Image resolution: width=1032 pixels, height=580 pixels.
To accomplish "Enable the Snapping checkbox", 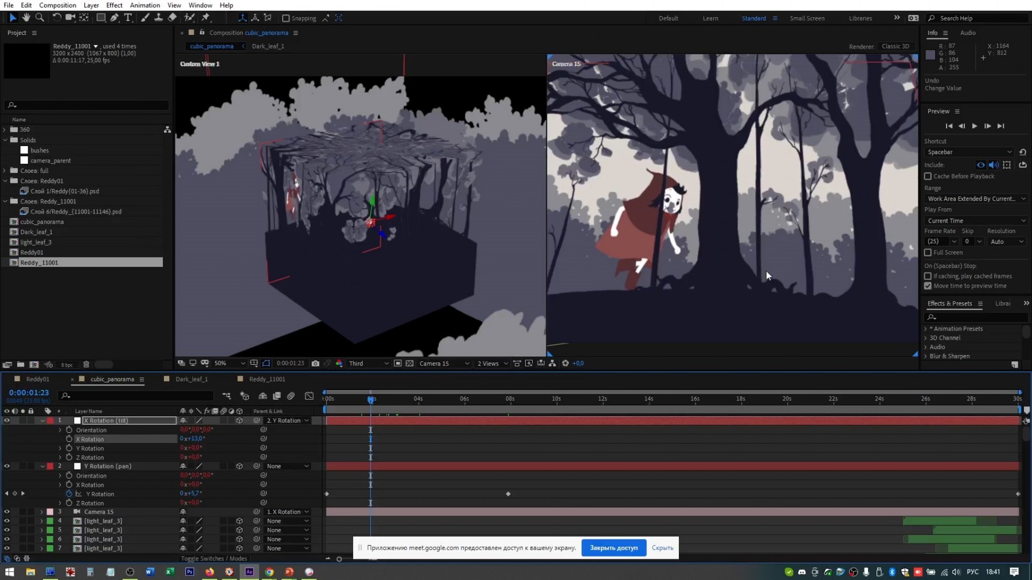I will tap(286, 18).
